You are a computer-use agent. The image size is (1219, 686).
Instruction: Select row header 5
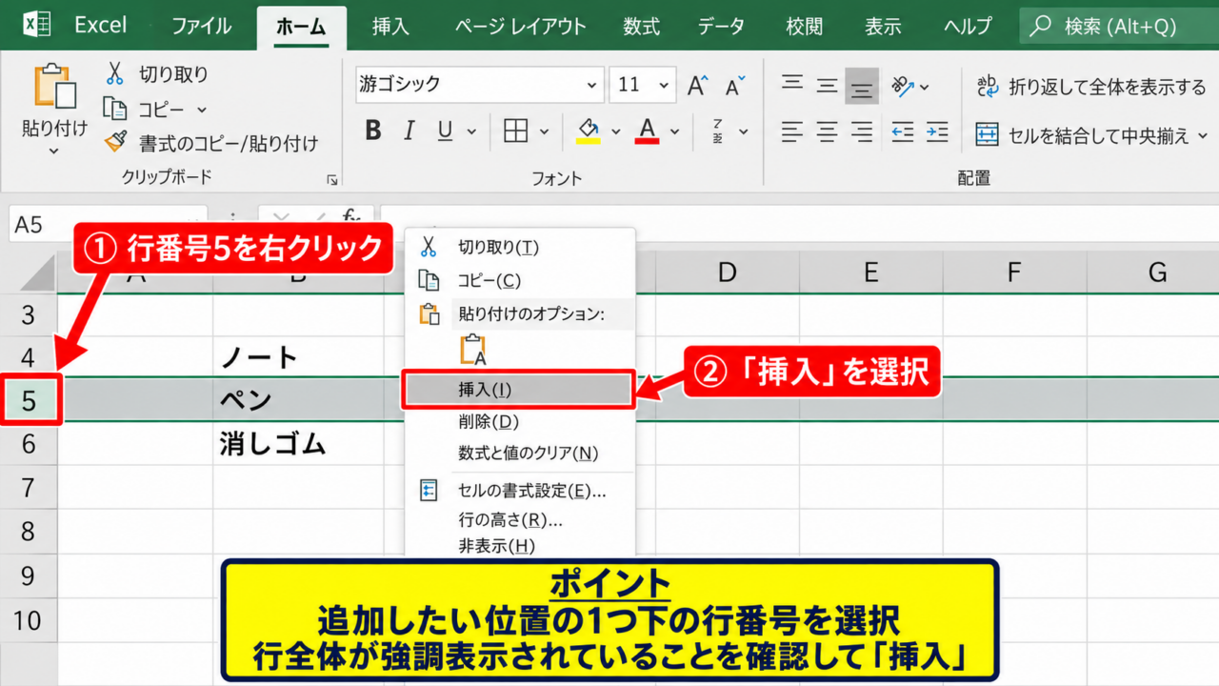29,401
